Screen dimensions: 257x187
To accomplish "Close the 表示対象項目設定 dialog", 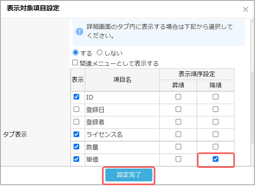I will pyautogui.click(x=245, y=9).
